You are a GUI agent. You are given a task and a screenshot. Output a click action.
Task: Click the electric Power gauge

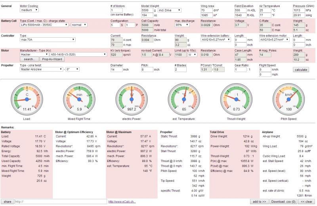132,98
